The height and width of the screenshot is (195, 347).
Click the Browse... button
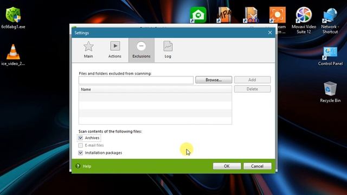coord(214,80)
